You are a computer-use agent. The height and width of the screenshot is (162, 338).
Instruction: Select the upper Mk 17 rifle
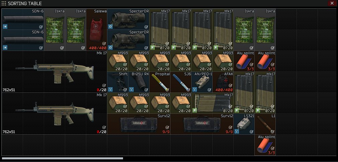[x=54, y=72]
